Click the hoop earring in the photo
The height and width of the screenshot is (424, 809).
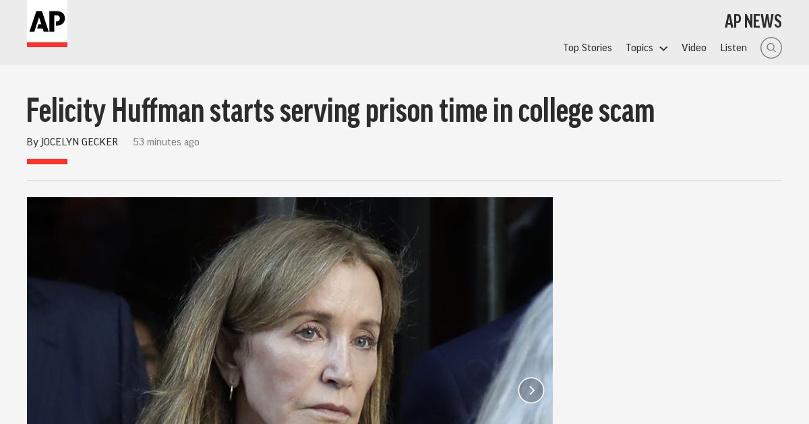(x=232, y=391)
